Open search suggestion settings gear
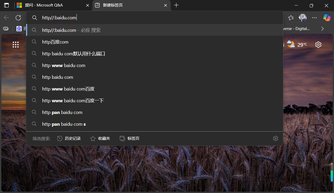The image size is (334, 193). click(x=276, y=138)
